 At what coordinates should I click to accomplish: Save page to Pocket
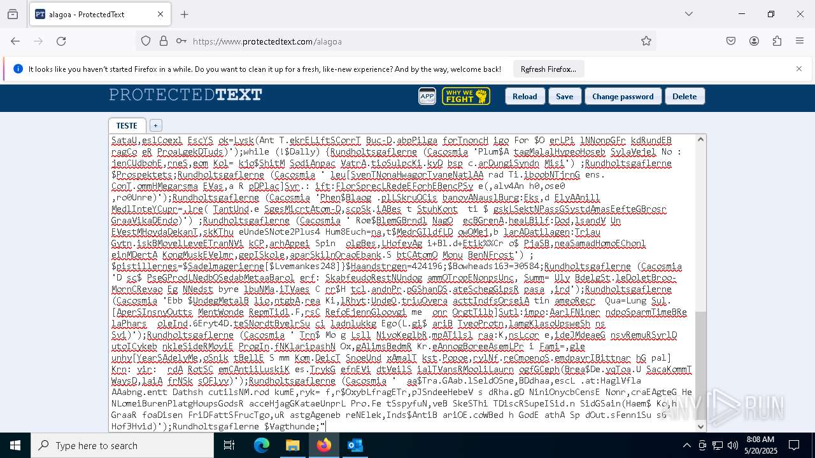pyautogui.click(x=731, y=41)
